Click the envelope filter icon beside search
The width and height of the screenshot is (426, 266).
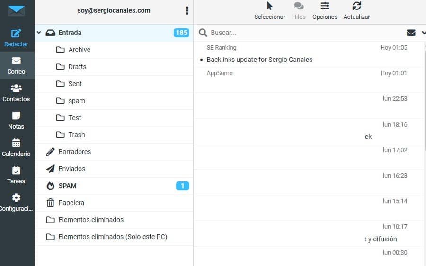(x=411, y=33)
